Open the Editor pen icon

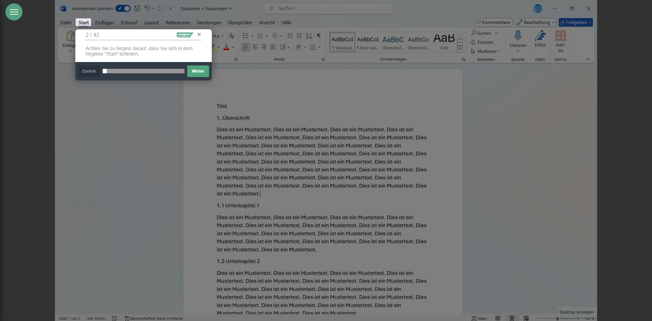(x=540, y=36)
